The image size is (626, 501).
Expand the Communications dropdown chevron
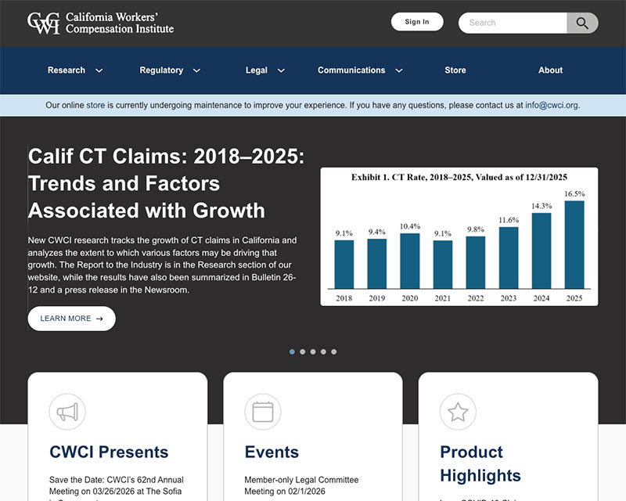pyautogui.click(x=399, y=70)
